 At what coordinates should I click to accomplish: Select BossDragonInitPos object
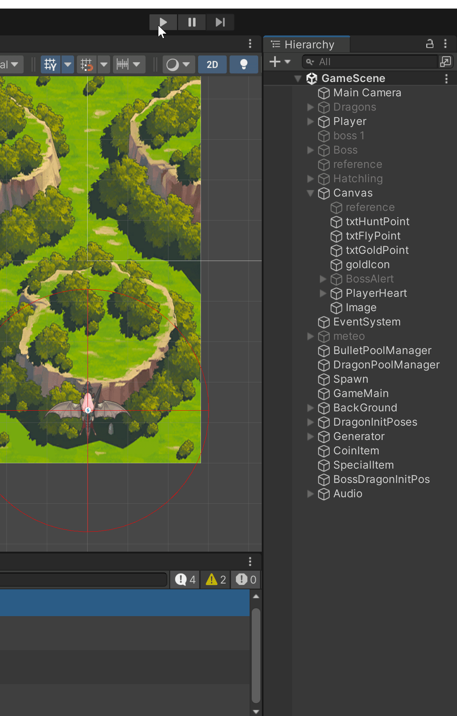[382, 479]
